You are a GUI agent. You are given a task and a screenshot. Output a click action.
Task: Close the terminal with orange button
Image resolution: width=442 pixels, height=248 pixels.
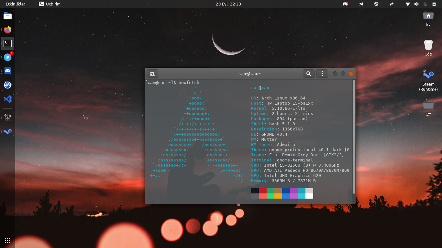(351, 74)
